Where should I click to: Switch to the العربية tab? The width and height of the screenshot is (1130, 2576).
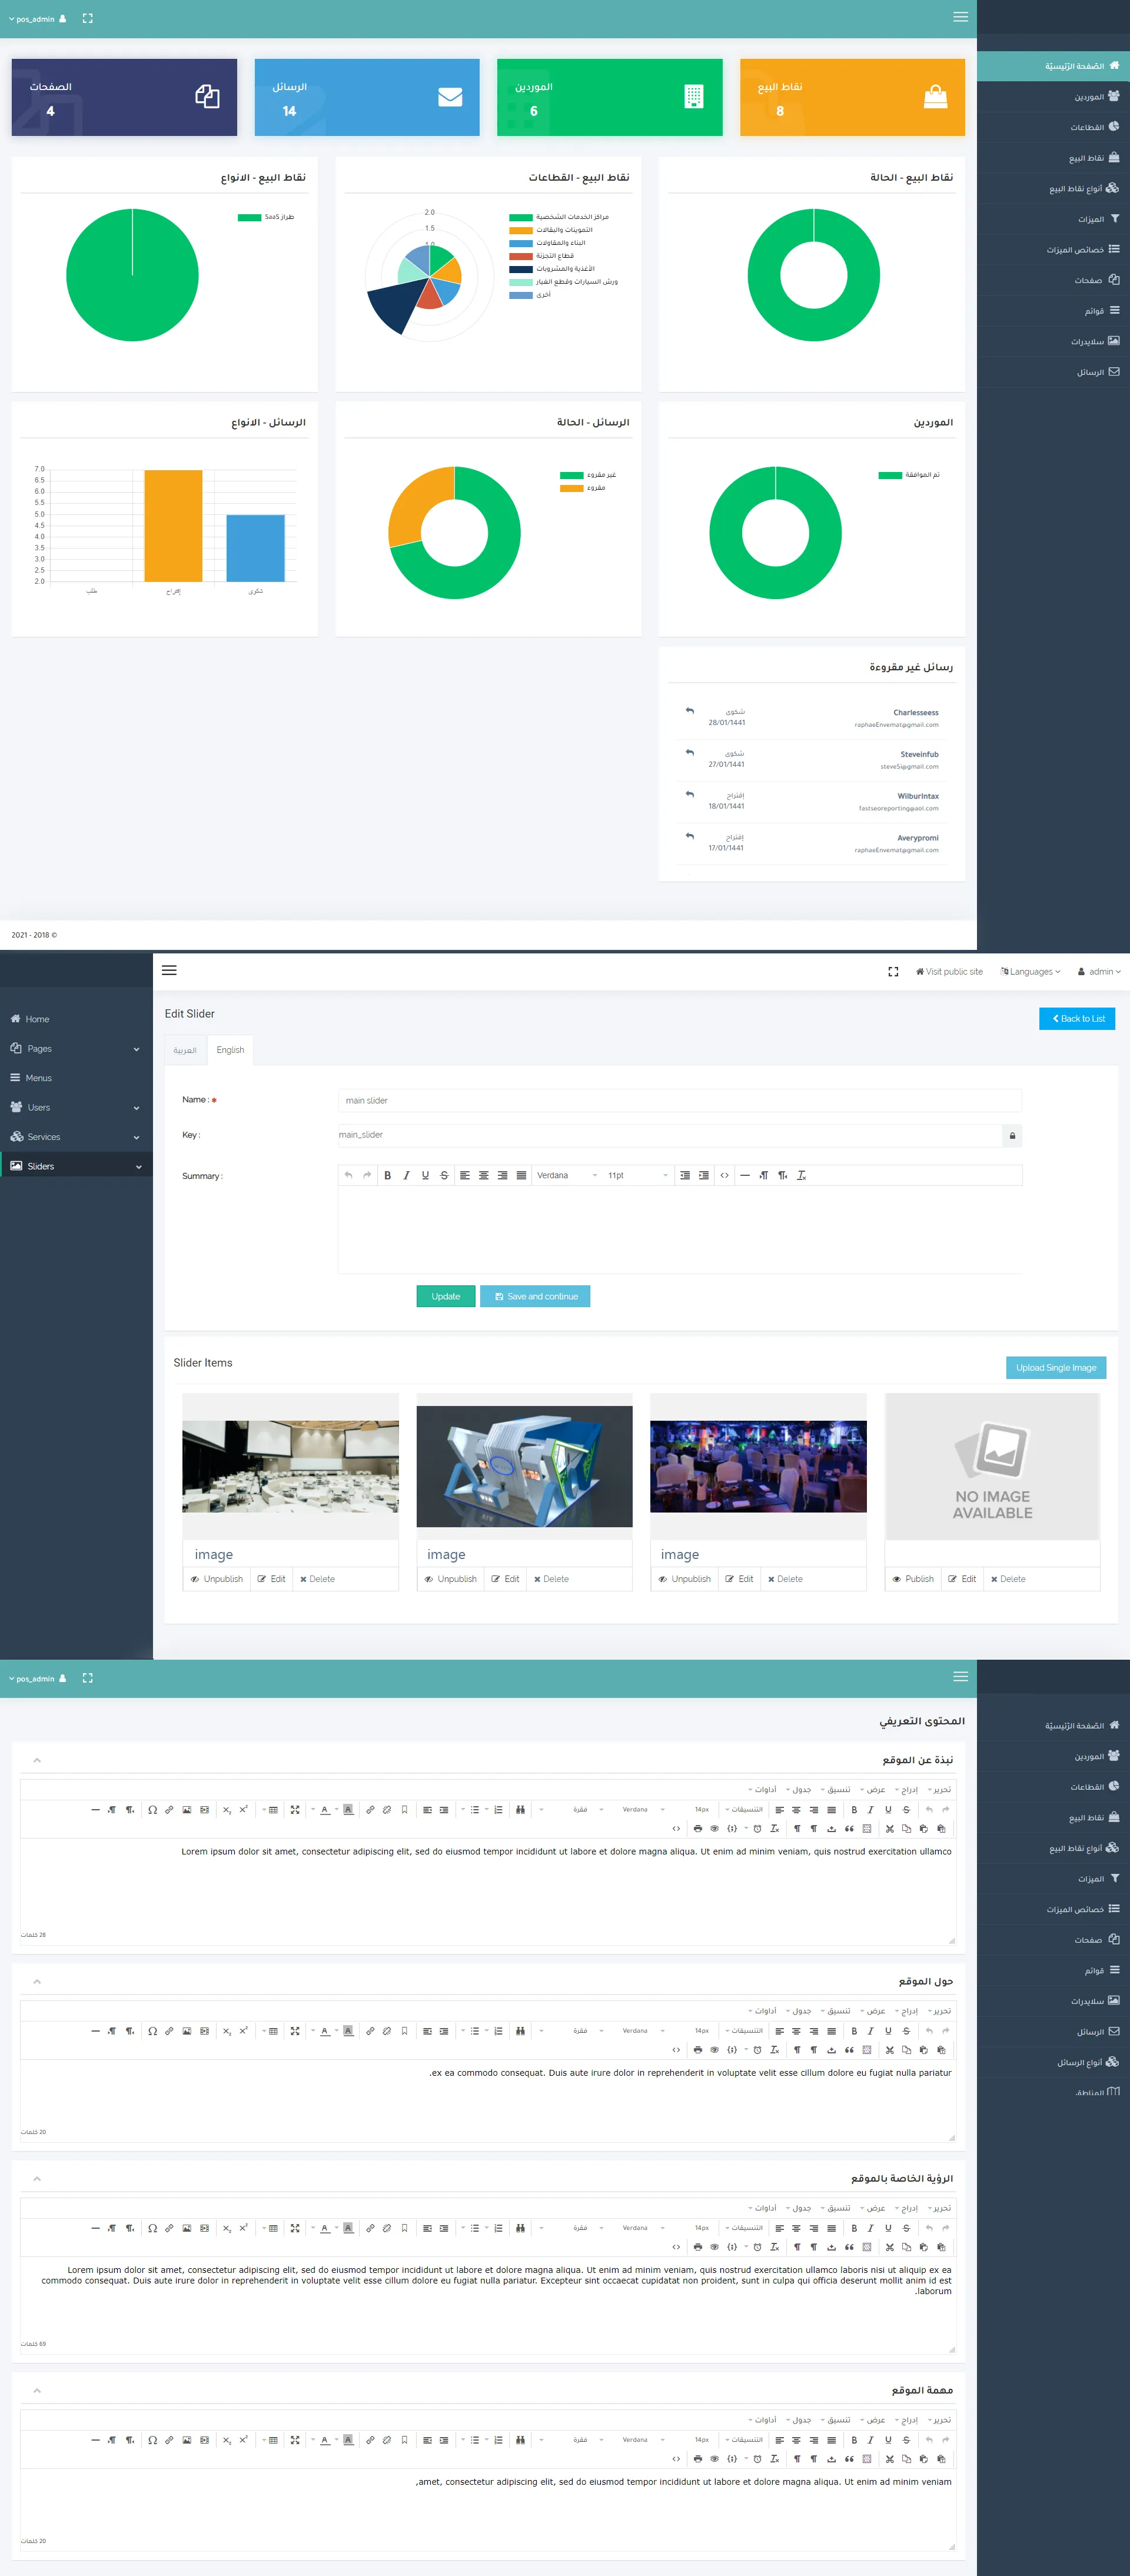tap(185, 1050)
